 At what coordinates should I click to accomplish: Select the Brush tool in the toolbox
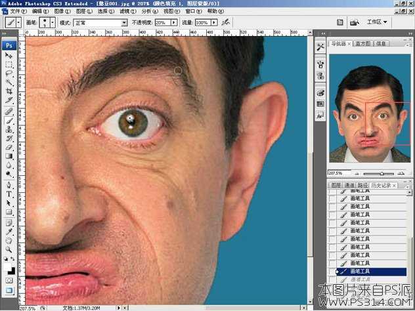(9, 121)
